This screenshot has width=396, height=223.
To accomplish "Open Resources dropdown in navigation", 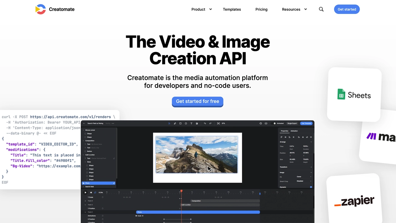I will pyautogui.click(x=295, y=9).
